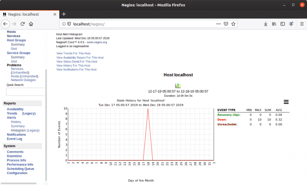Open the Firefox account icon
Viewport: 307px width, 185px height.
pyautogui.click(x=291, y=24)
